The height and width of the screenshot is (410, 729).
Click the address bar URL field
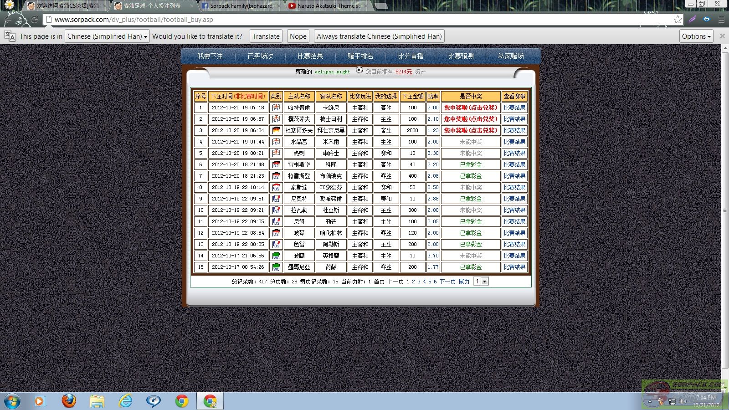(355, 20)
